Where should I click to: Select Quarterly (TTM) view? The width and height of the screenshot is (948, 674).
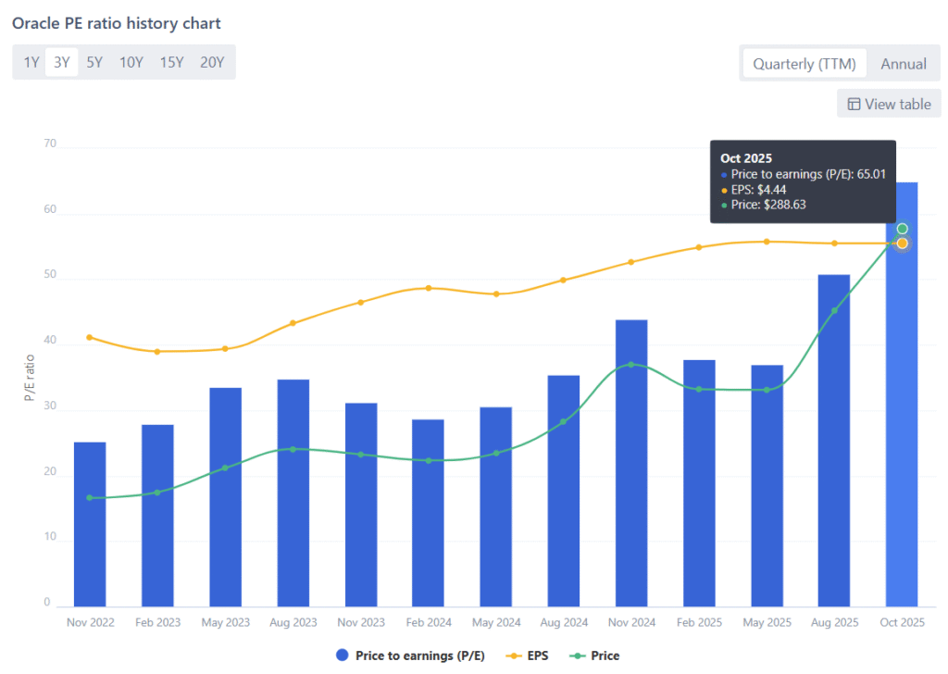coord(804,64)
